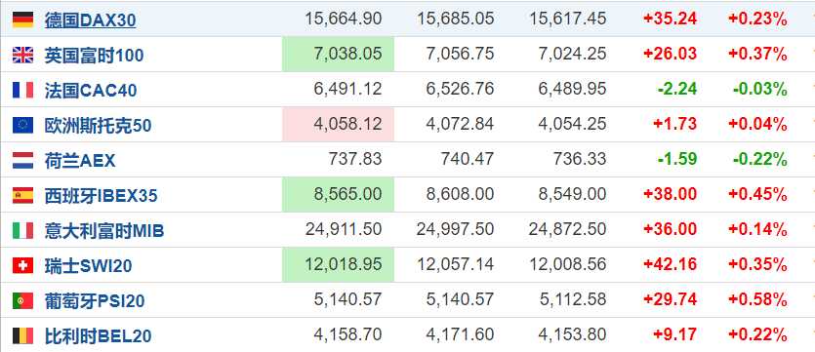This screenshot has height=352, width=815.
Task: Open the 欧洲斯托克50 index link
Action: tap(99, 126)
